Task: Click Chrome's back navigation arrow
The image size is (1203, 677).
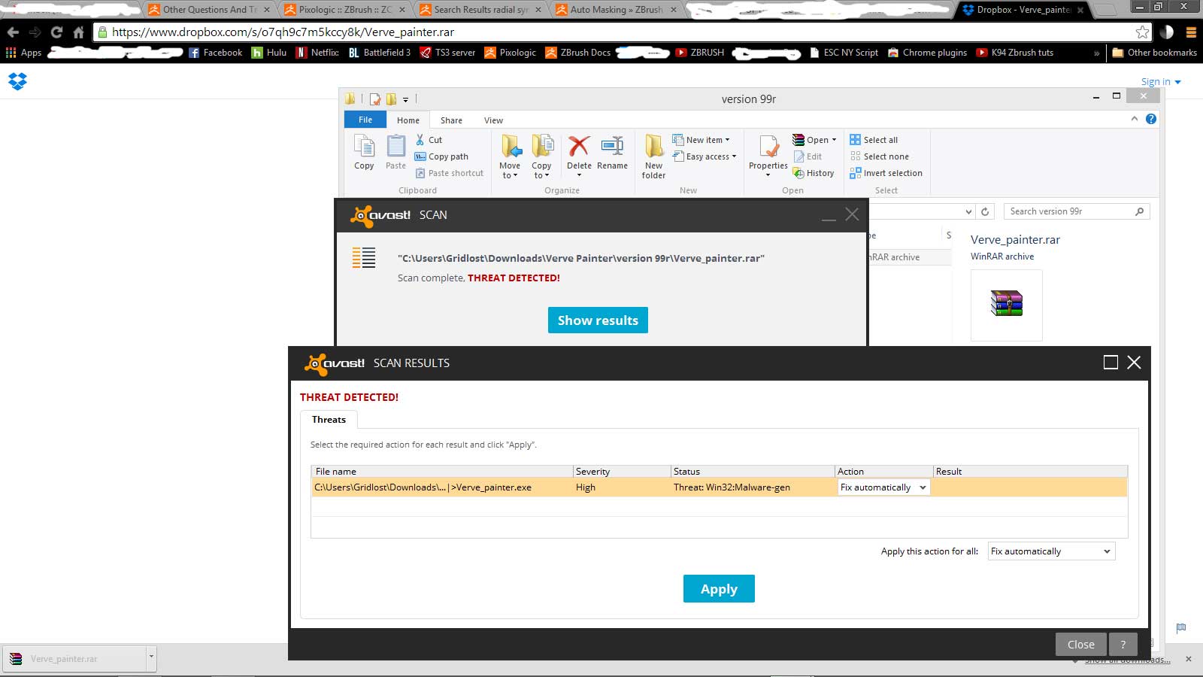Action: coord(13,32)
